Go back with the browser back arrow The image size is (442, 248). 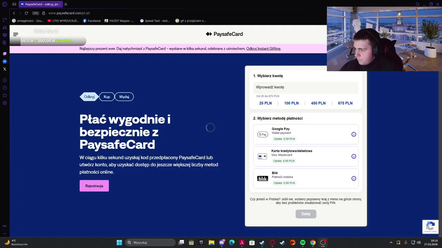(x=14, y=13)
